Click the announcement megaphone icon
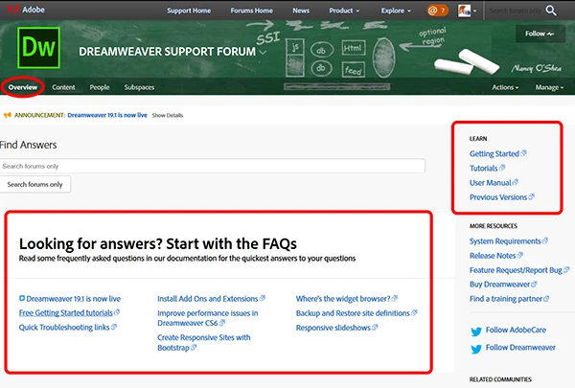The height and width of the screenshot is (388, 575). coord(8,115)
